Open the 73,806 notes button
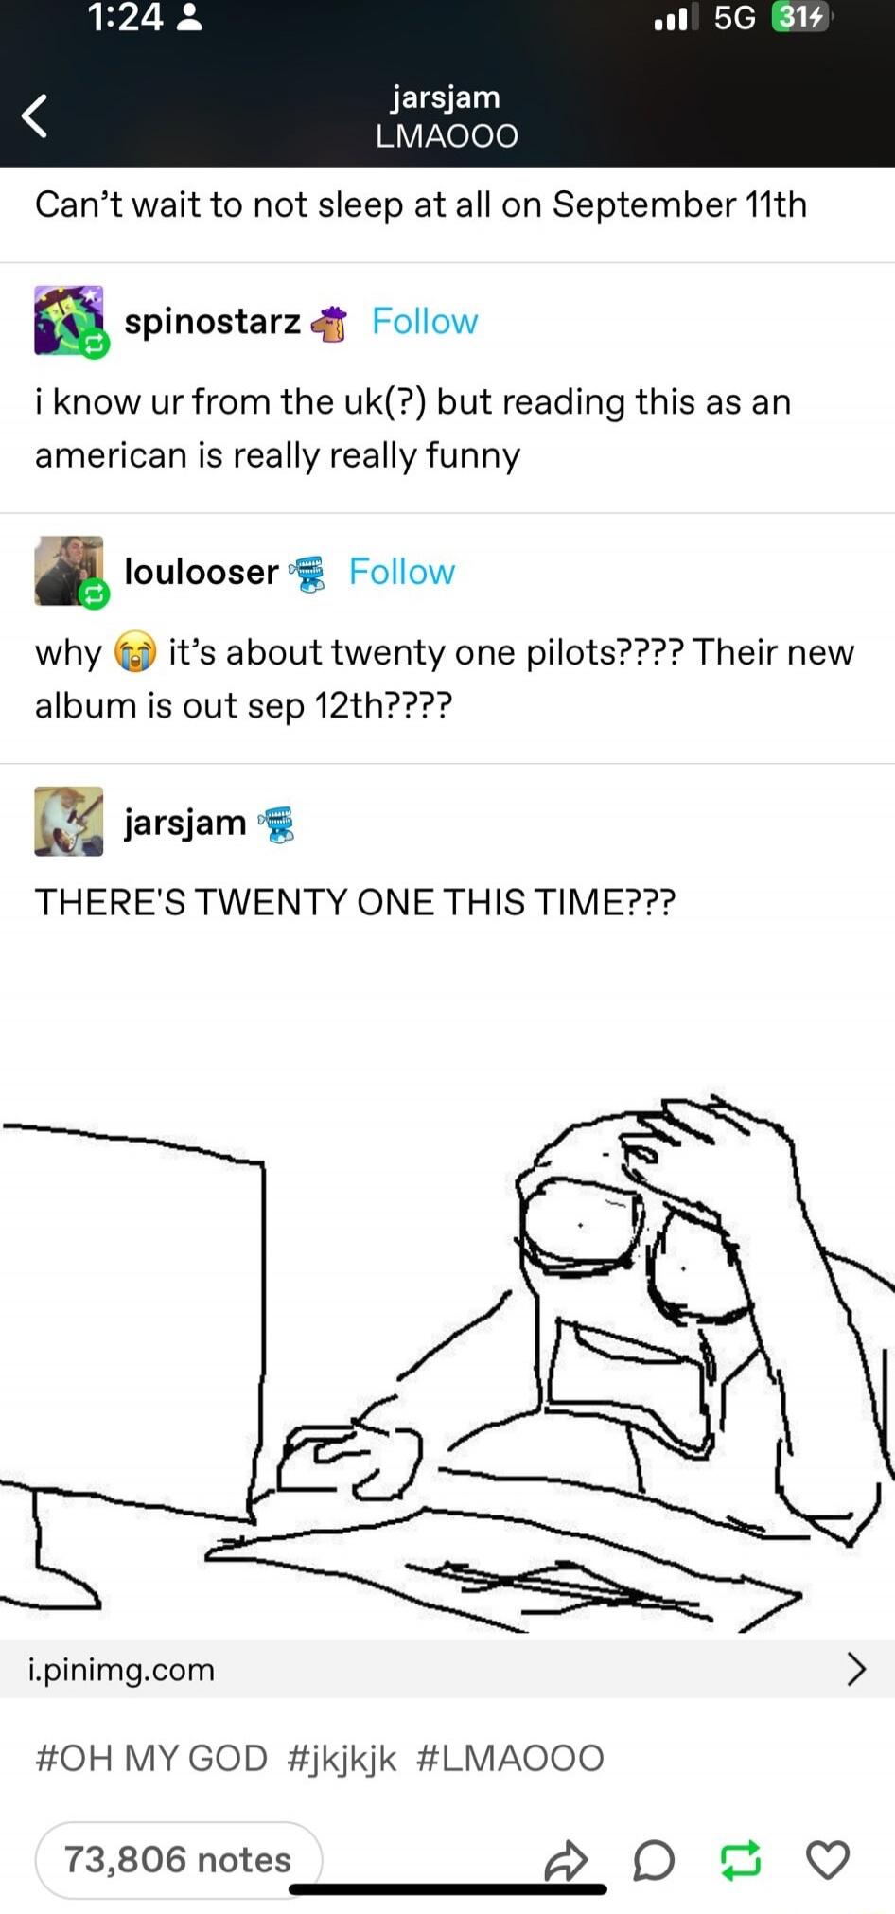Viewport: 895px width, 1914px height. click(x=179, y=1860)
